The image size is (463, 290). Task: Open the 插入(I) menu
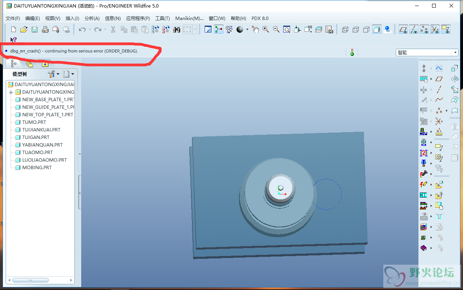pos(72,18)
